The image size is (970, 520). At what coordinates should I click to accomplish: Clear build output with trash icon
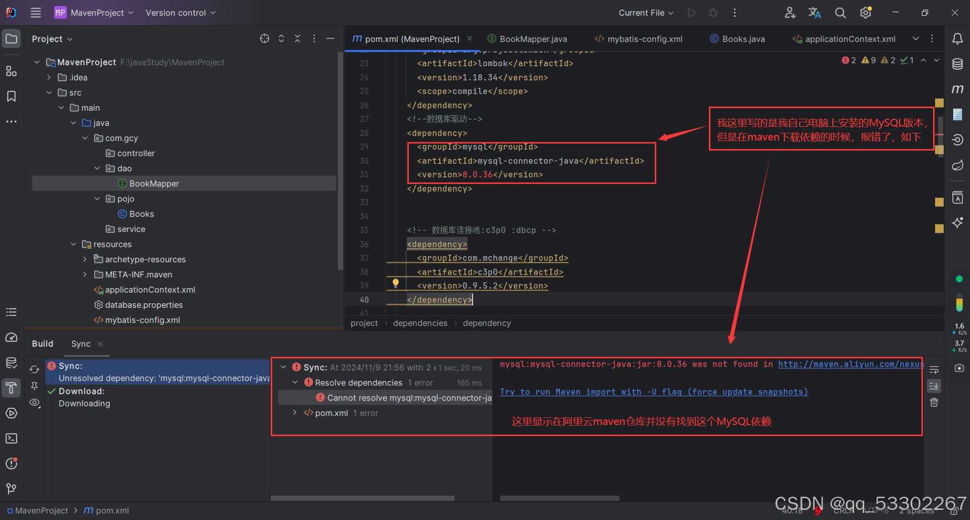[x=934, y=402]
